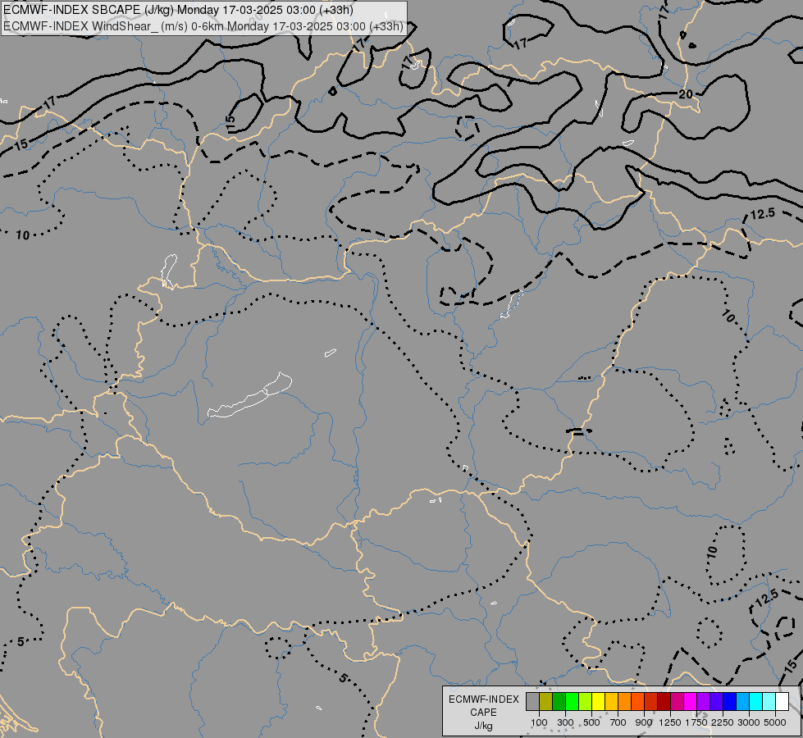The width and height of the screenshot is (803, 738).
Task: Select the pure yellow legend swatch
Action: (598, 702)
